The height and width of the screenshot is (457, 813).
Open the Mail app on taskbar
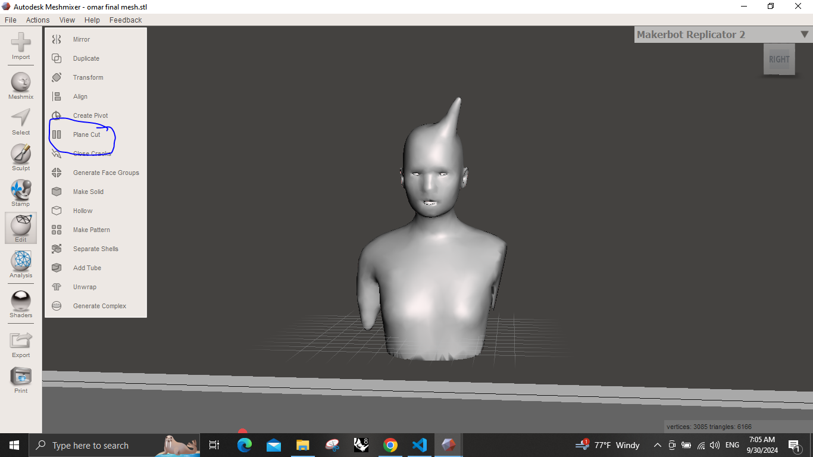coord(273,445)
